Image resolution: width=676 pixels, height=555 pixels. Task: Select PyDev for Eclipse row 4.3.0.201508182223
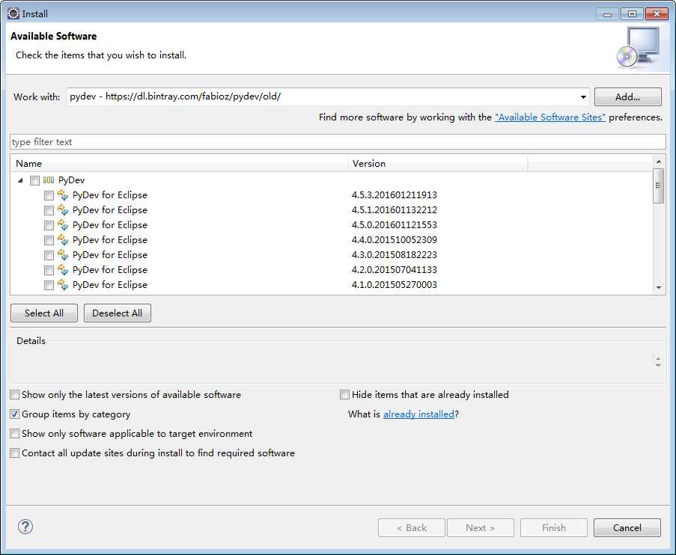(110, 255)
